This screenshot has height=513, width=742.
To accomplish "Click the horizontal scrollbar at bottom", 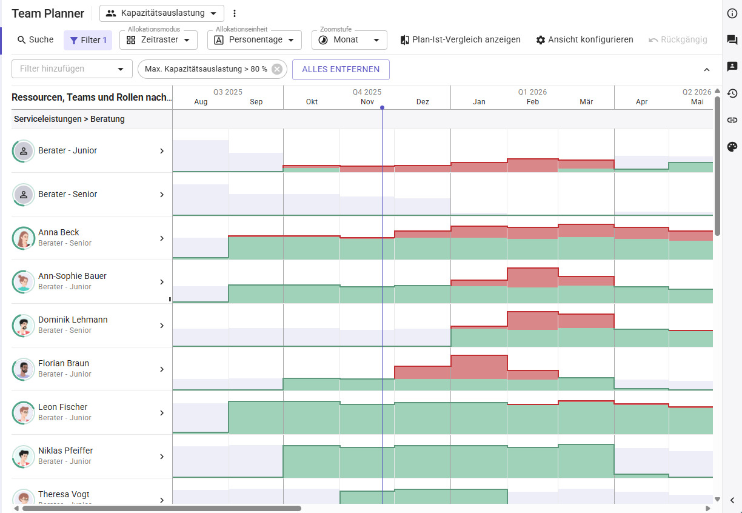I will 161,508.
